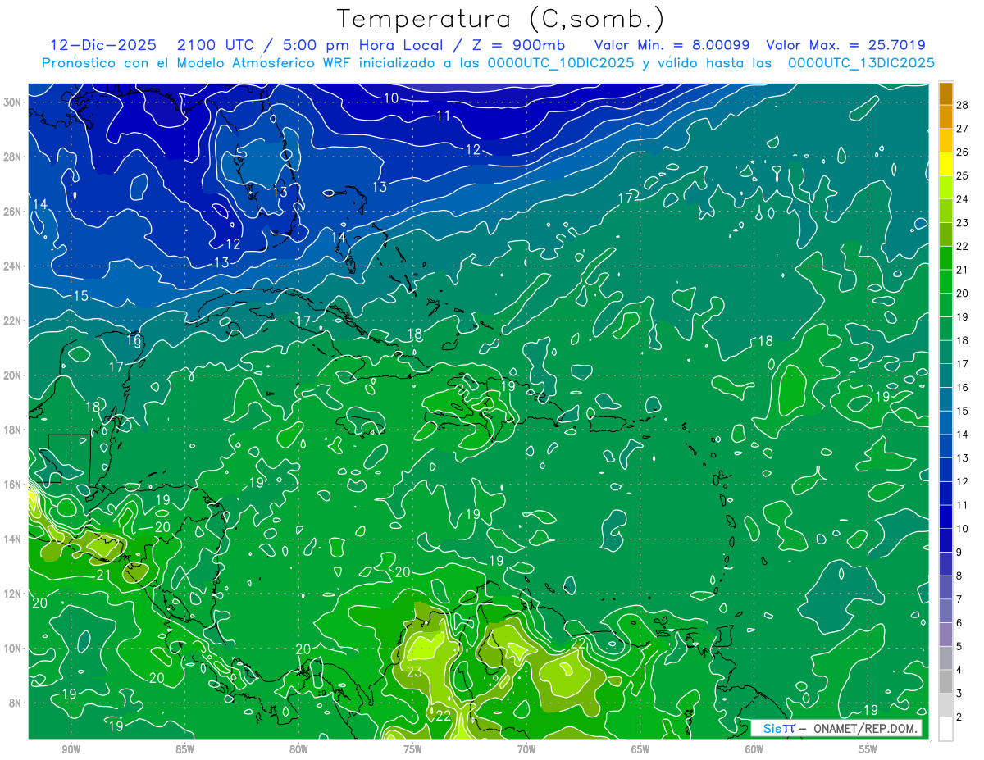Click the '8N' latitude axis label

coord(16,703)
